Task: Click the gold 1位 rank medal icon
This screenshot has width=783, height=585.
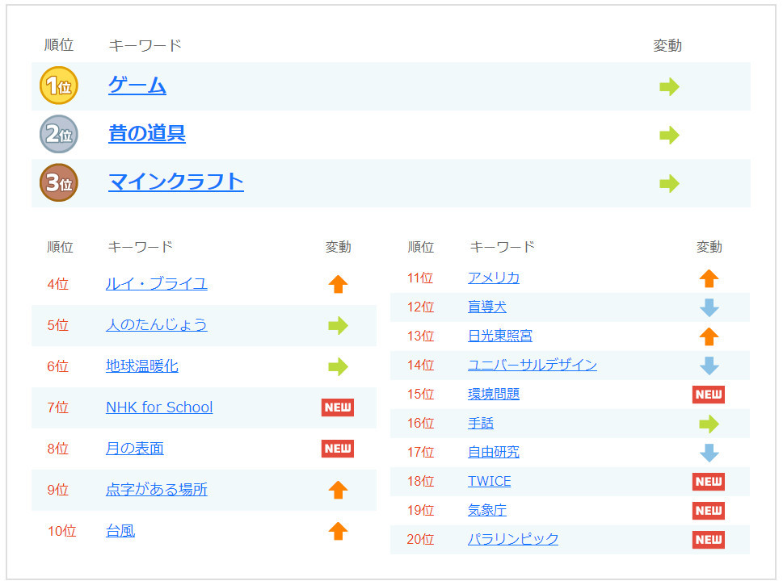Action: (59, 86)
